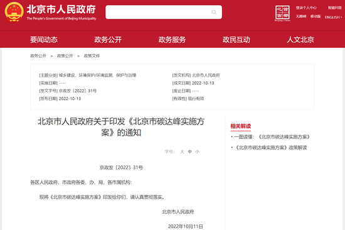Click 发布日期 2022-10-13 text
The height and width of the screenshot is (230, 345).
[x=60, y=99]
